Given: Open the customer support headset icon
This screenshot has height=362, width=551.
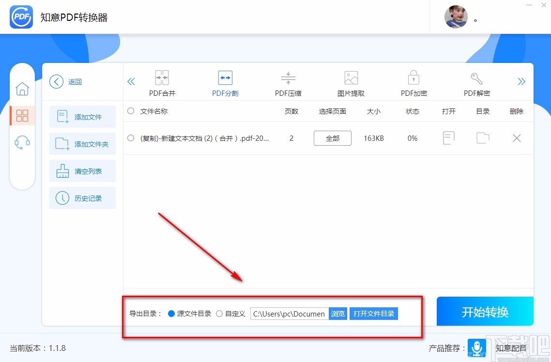Looking at the screenshot, I should [22, 142].
